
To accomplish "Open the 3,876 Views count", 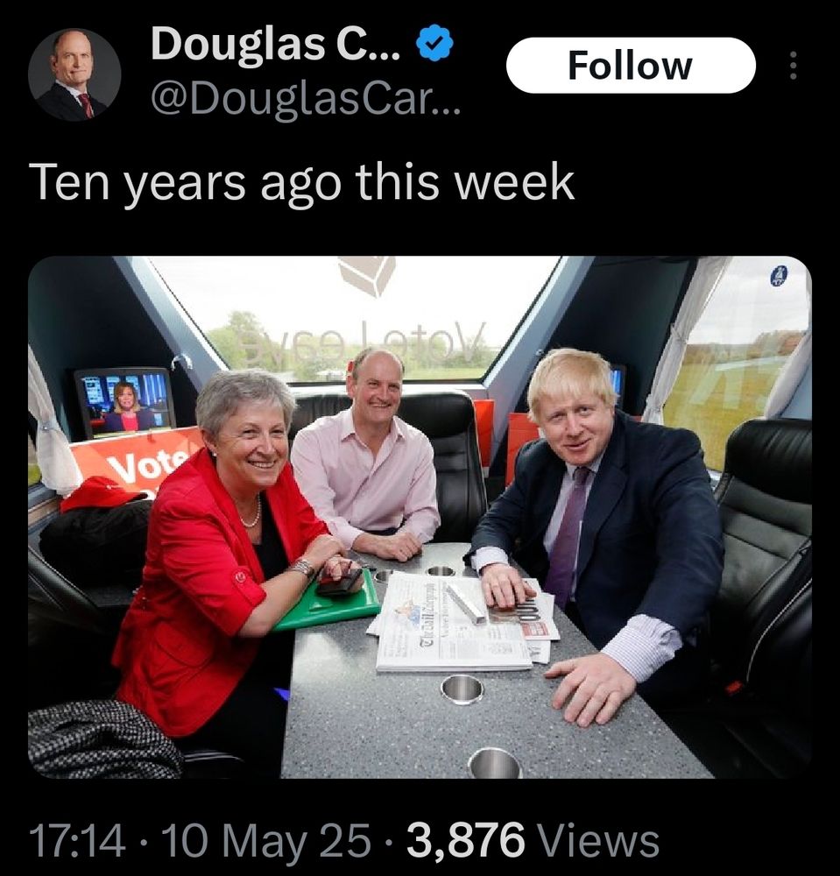I will click(x=533, y=839).
